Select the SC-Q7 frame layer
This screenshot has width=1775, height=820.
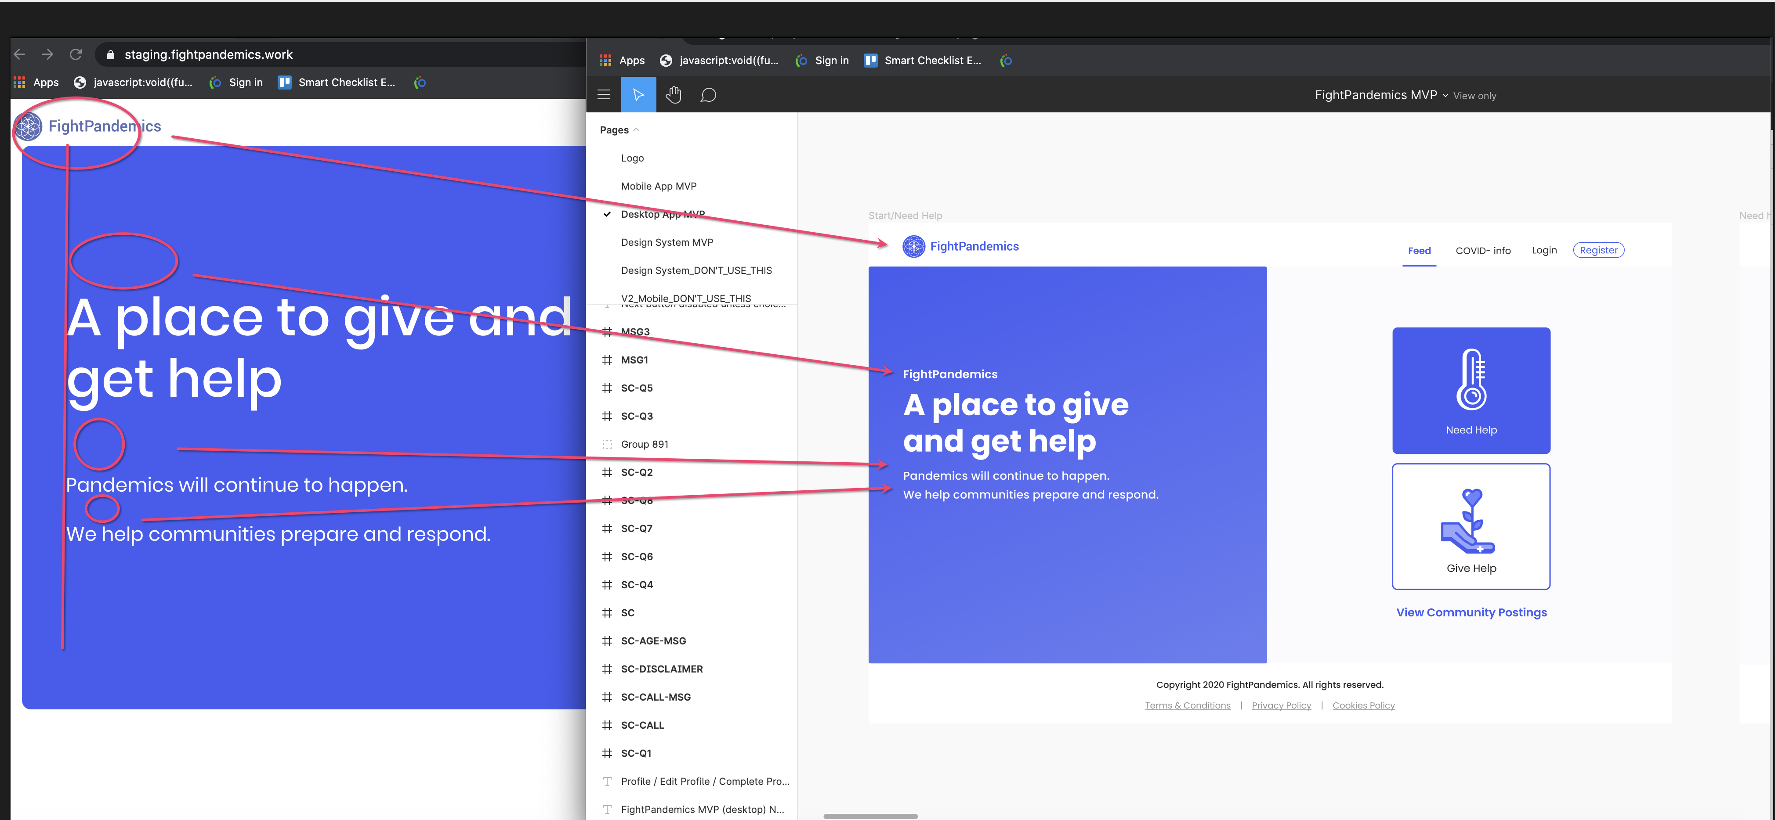click(637, 529)
